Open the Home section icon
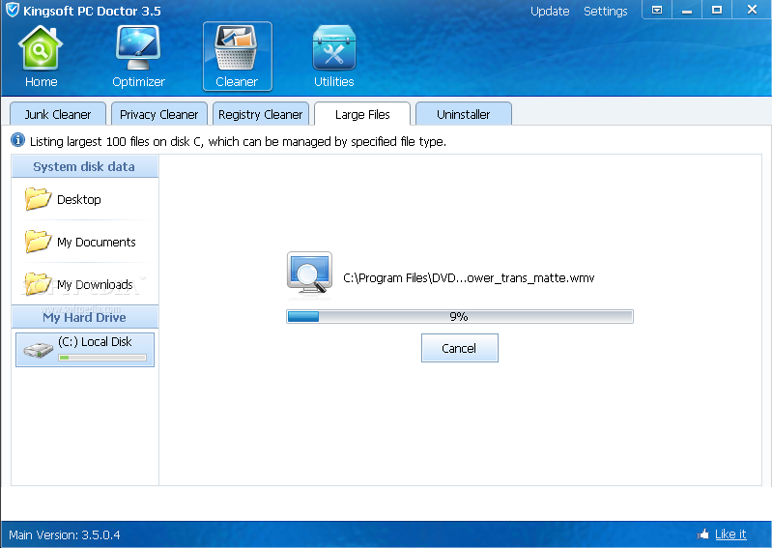 pos(41,48)
